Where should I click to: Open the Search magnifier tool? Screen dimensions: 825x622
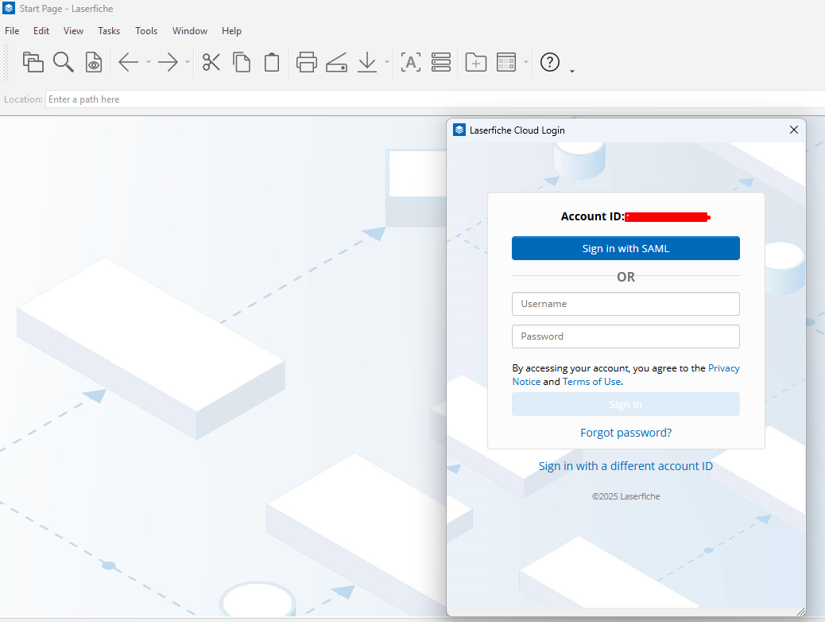tap(64, 62)
